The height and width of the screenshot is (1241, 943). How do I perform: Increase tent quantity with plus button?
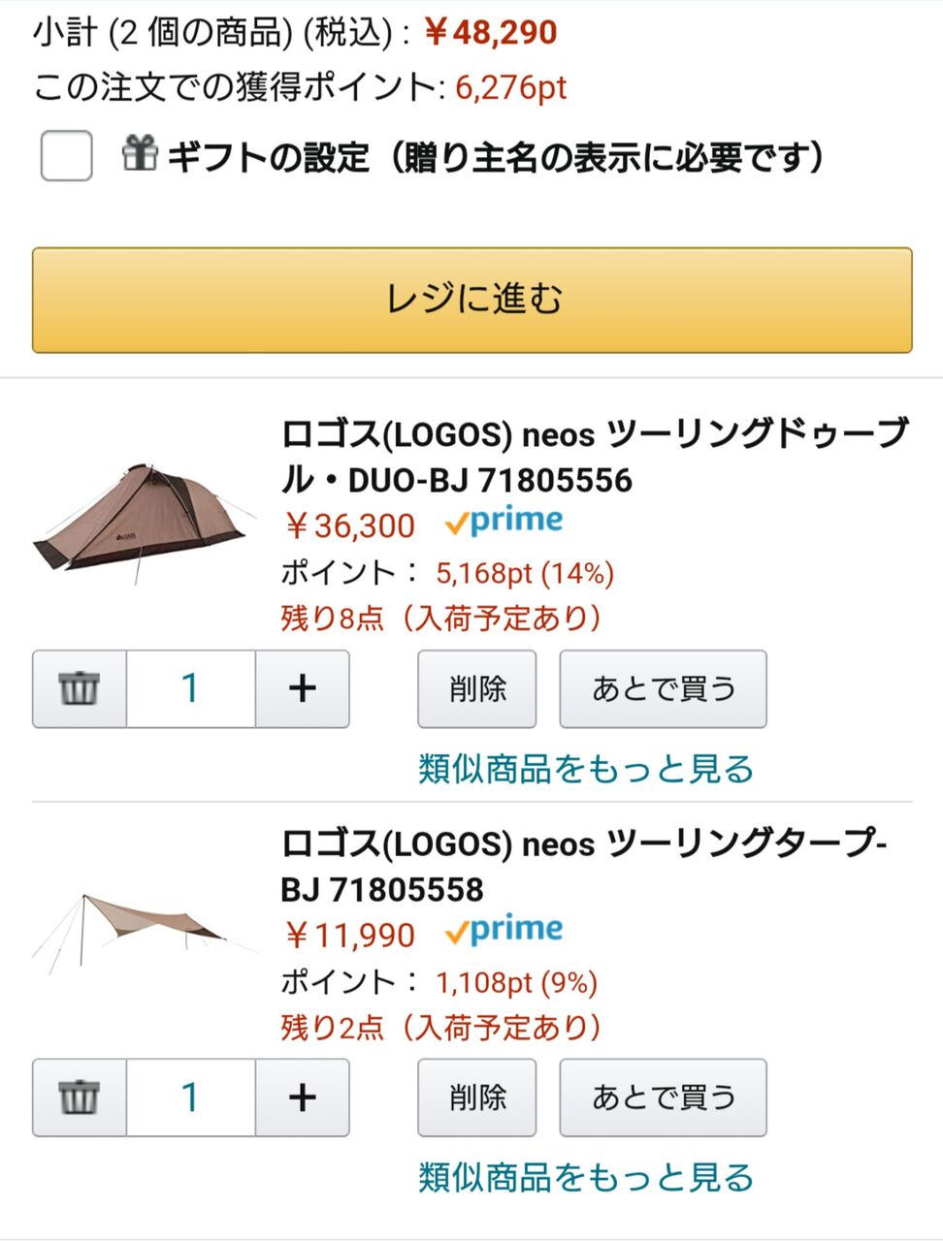(303, 689)
